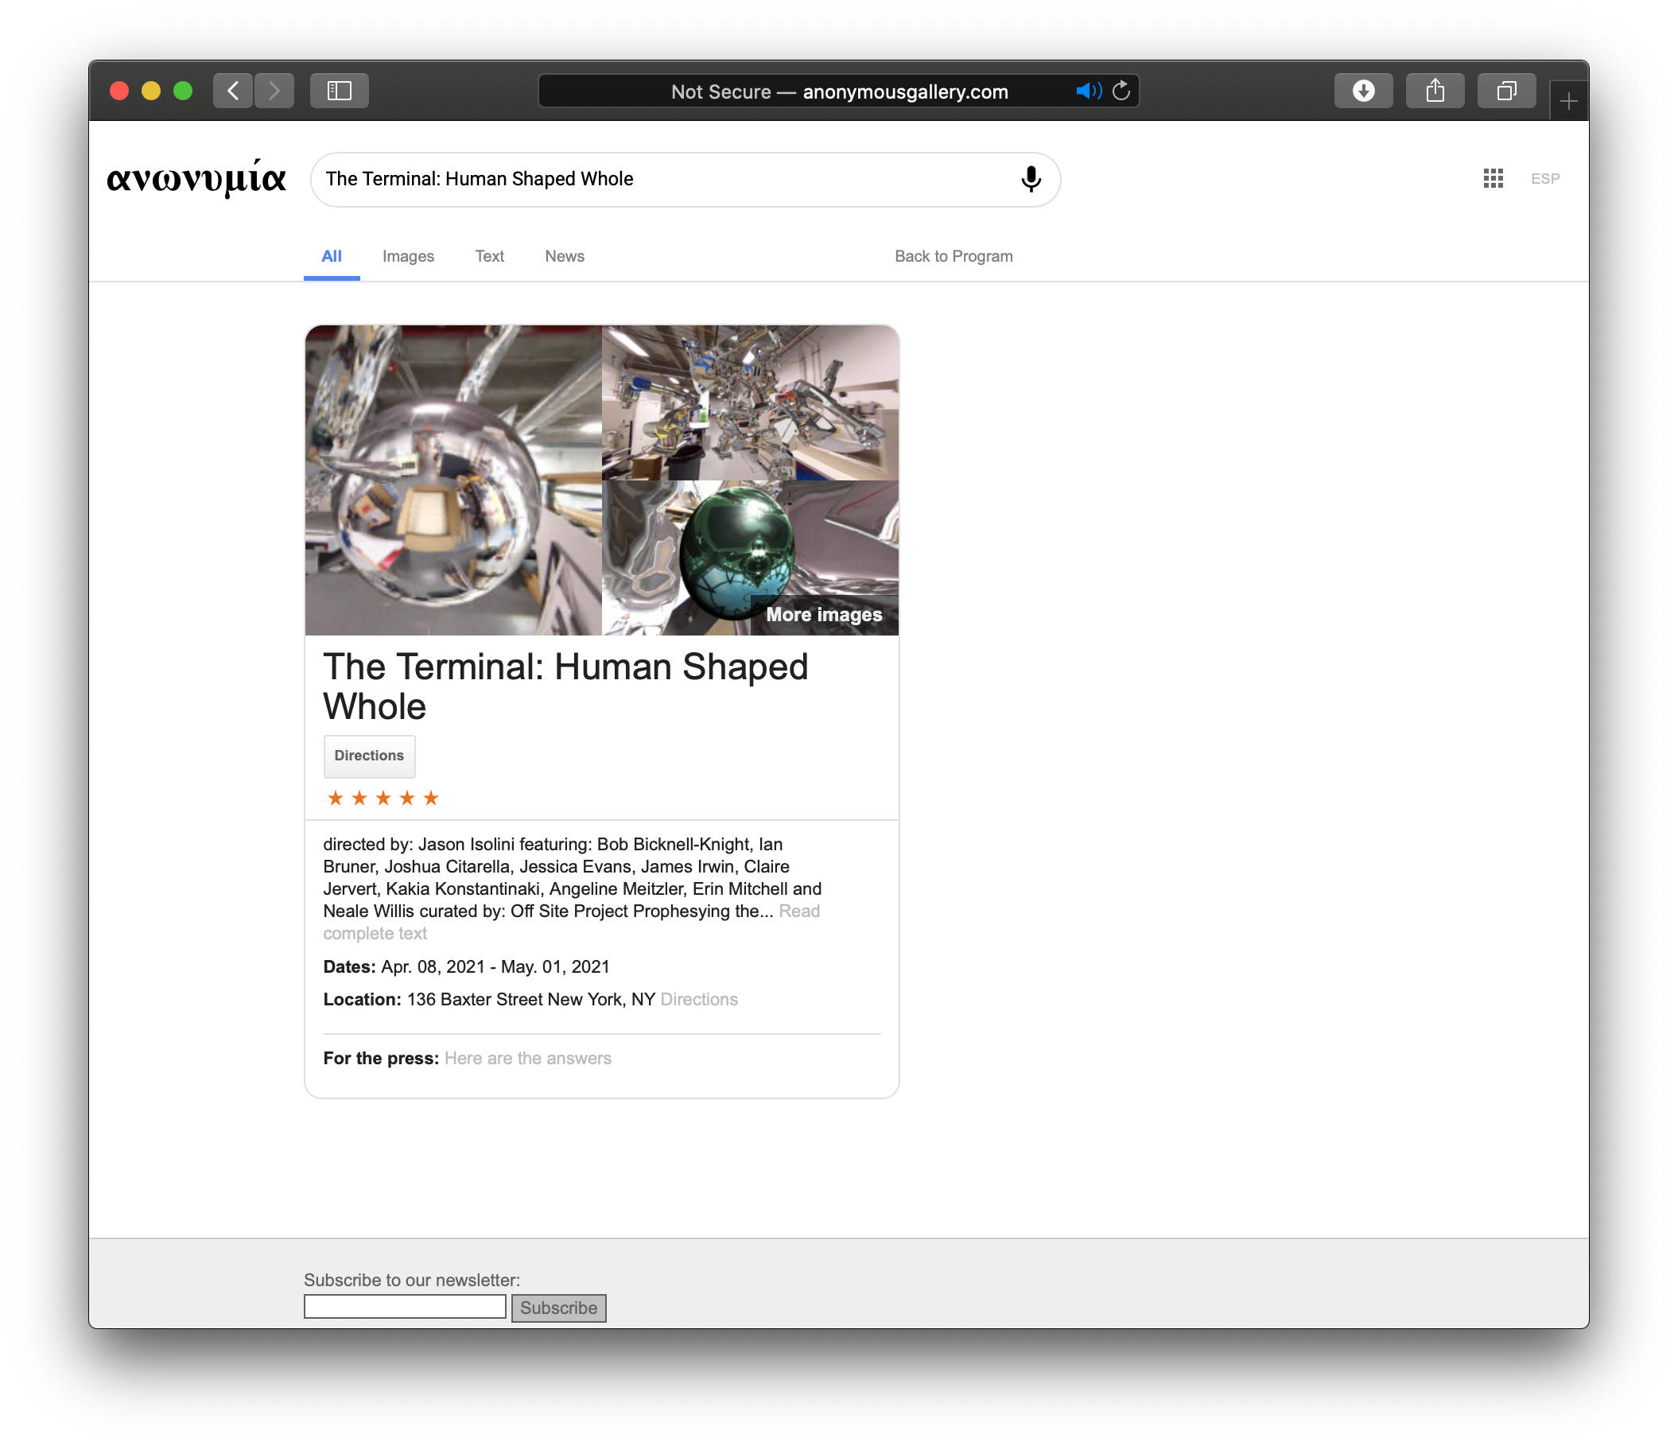
Task: Show downloads via download arrow icon
Action: pos(1363,91)
